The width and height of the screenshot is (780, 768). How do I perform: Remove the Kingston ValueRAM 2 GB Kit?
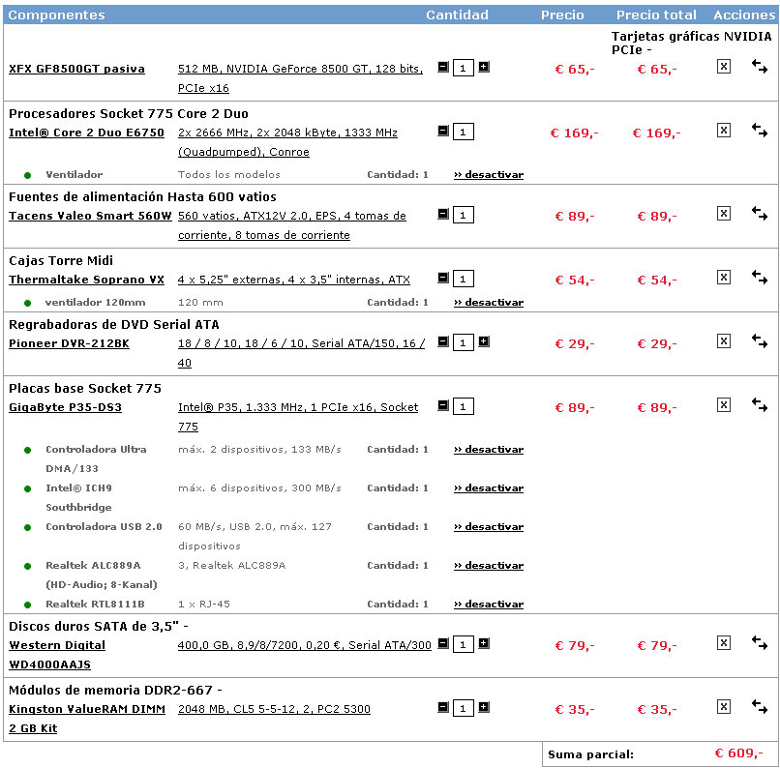[x=723, y=706]
